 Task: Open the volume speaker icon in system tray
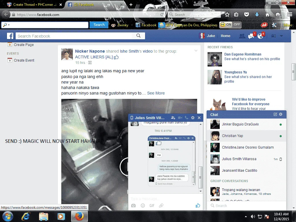tap(253, 217)
